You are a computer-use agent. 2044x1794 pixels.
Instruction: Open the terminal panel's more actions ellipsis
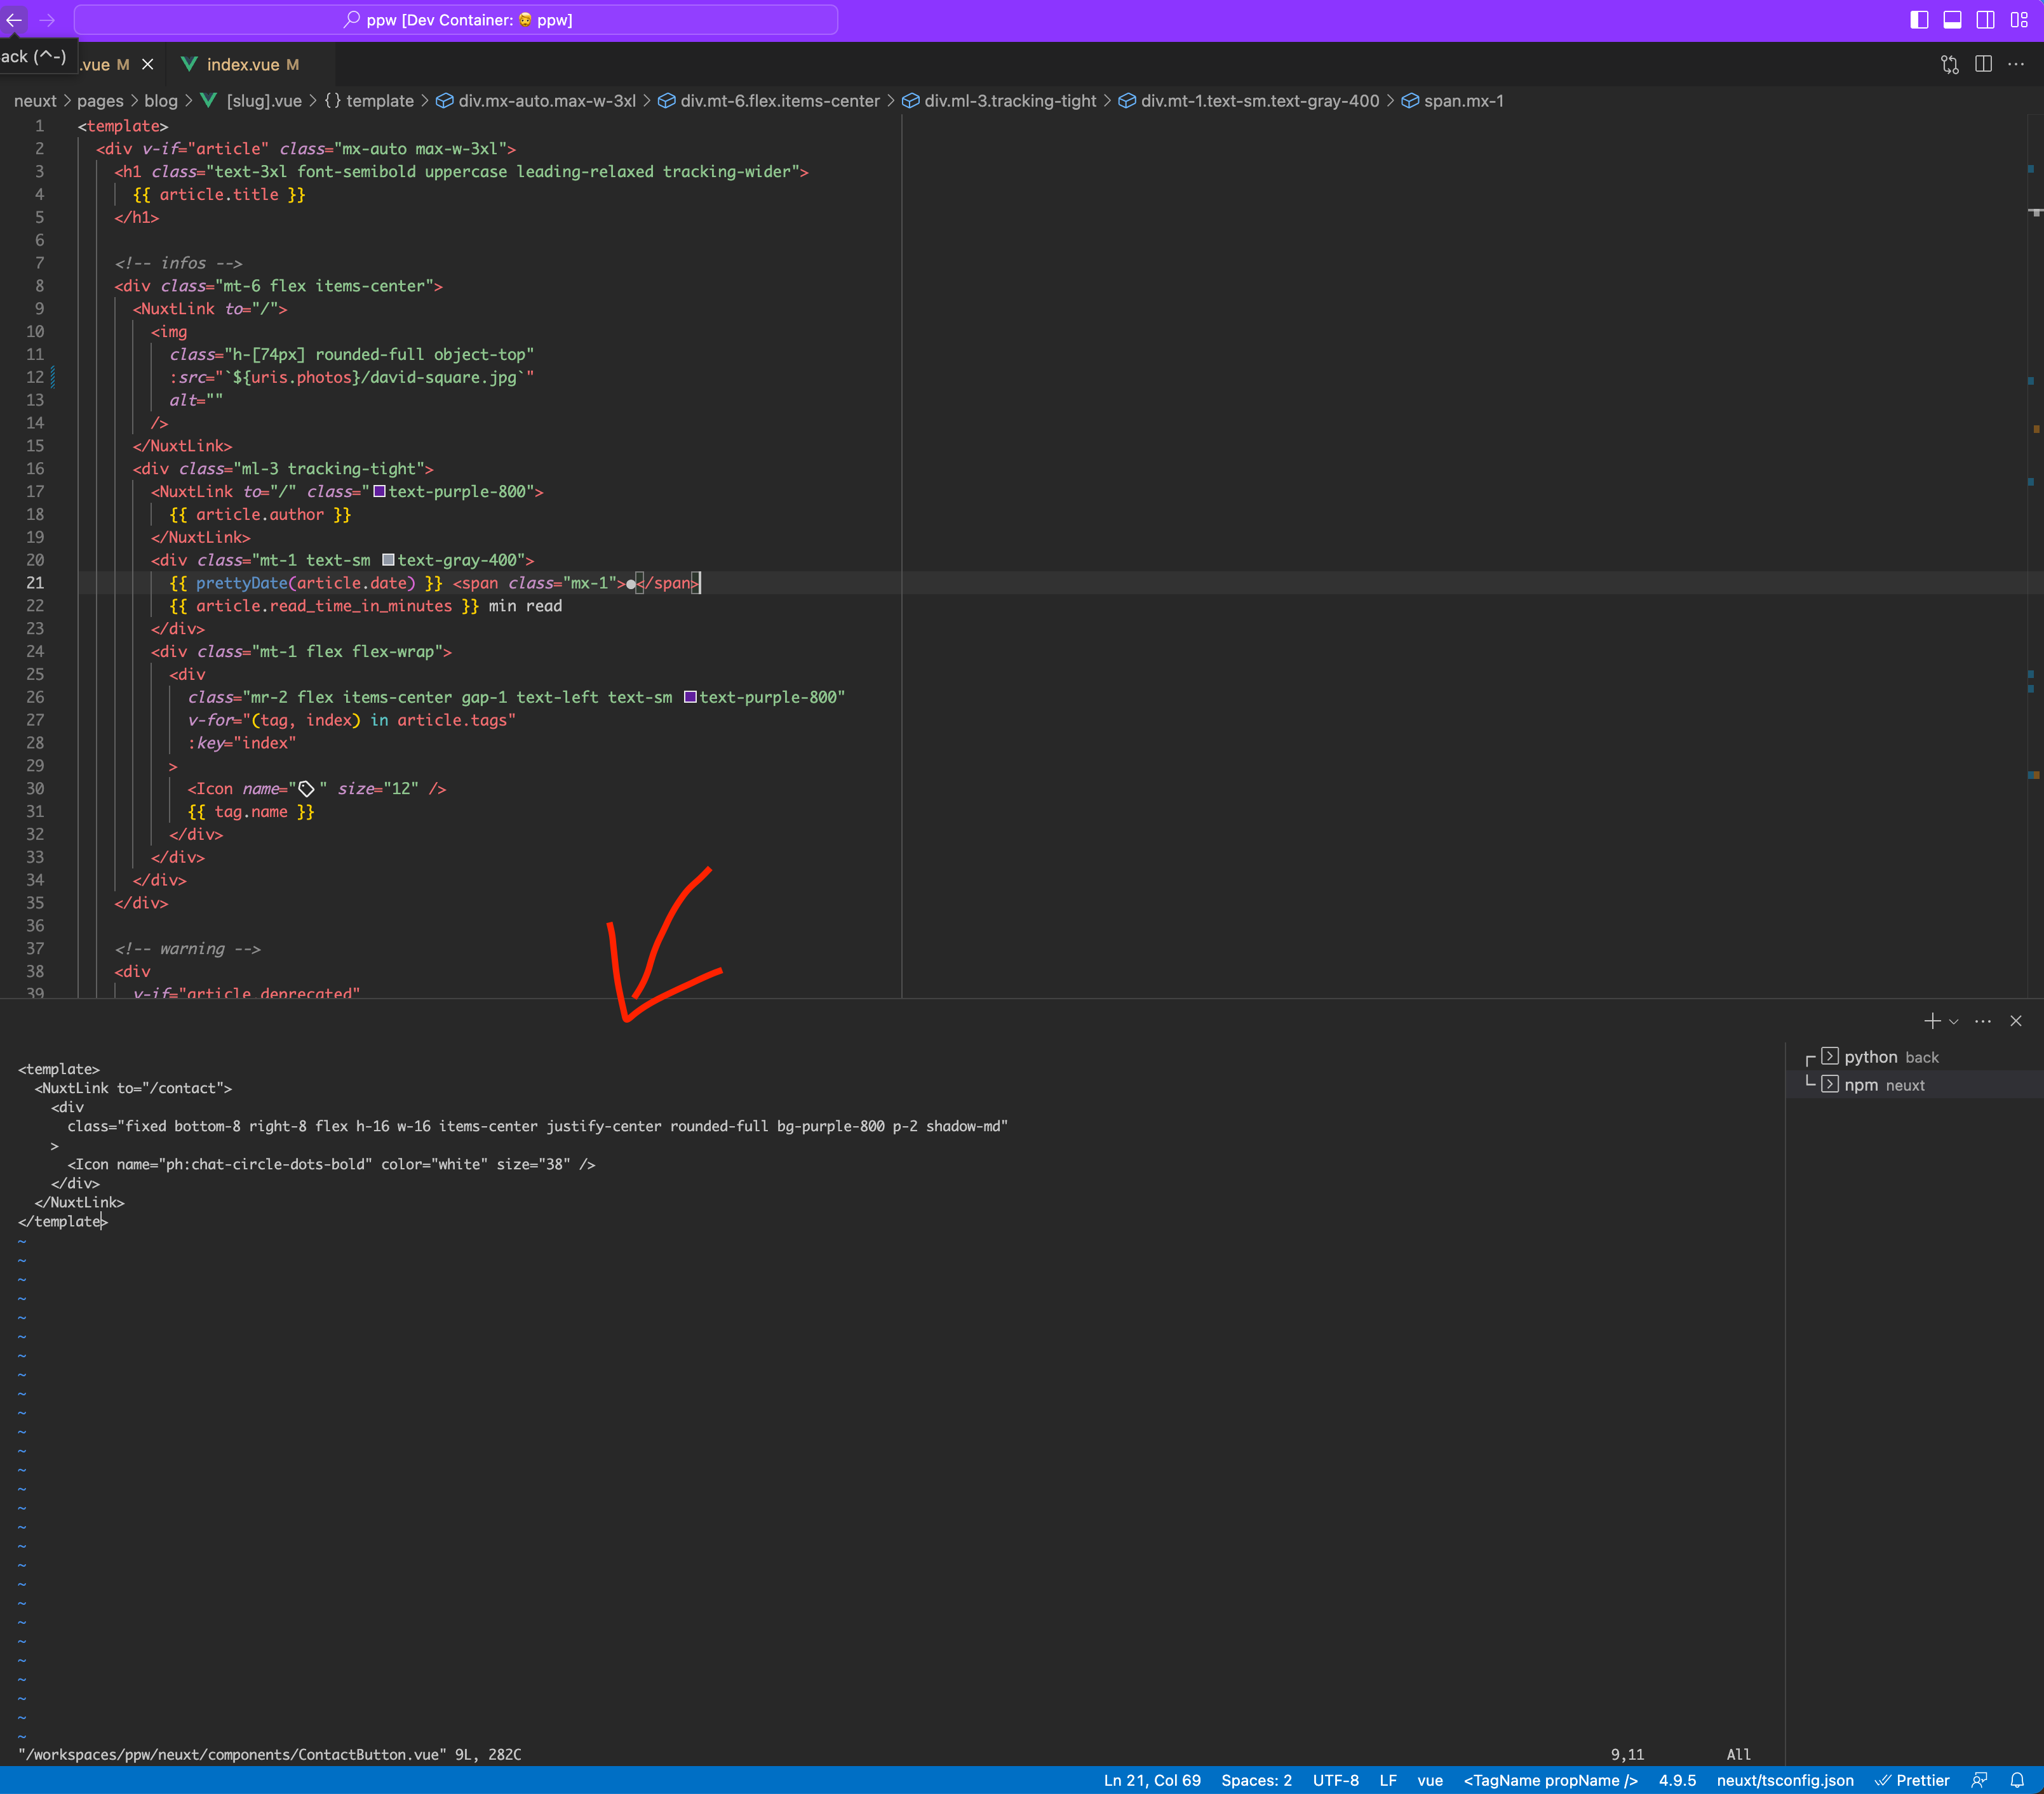[x=1982, y=1020]
